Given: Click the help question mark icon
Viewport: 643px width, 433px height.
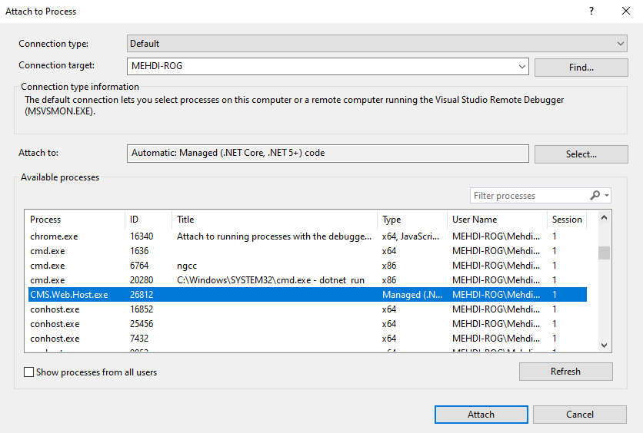Looking at the screenshot, I should coord(591,12).
